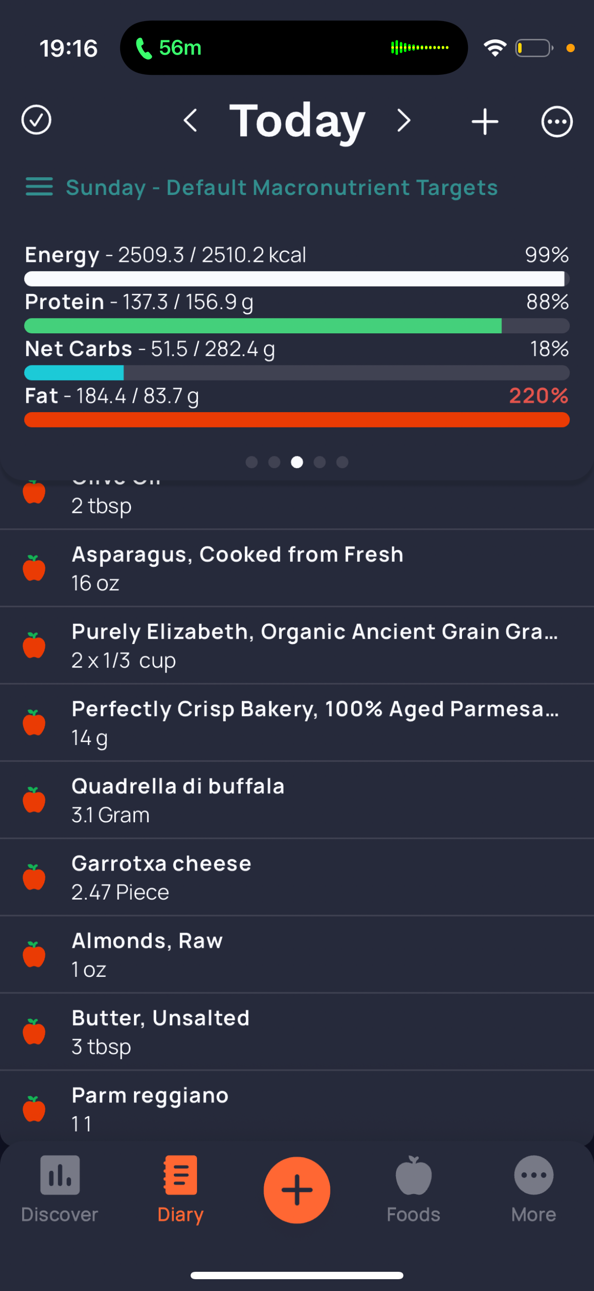Go to next day with right chevron
The height and width of the screenshot is (1291, 594).
tap(404, 121)
